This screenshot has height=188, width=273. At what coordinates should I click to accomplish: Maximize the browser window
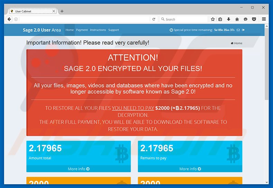(x=252, y=8)
